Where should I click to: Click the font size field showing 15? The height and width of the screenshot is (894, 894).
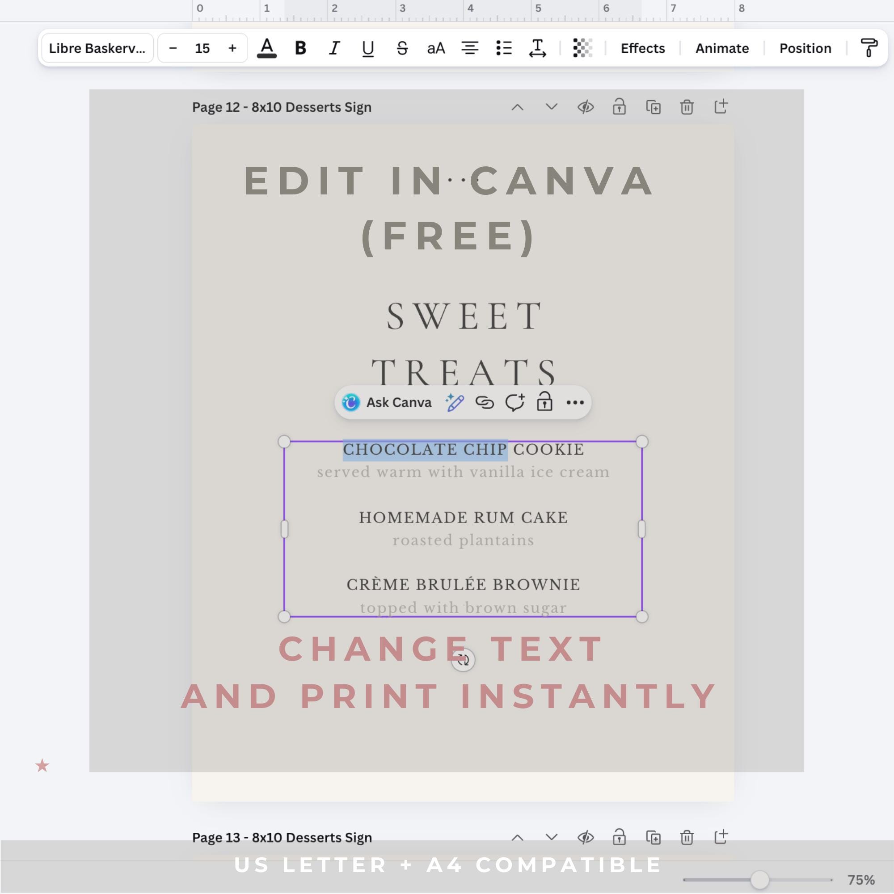point(202,48)
